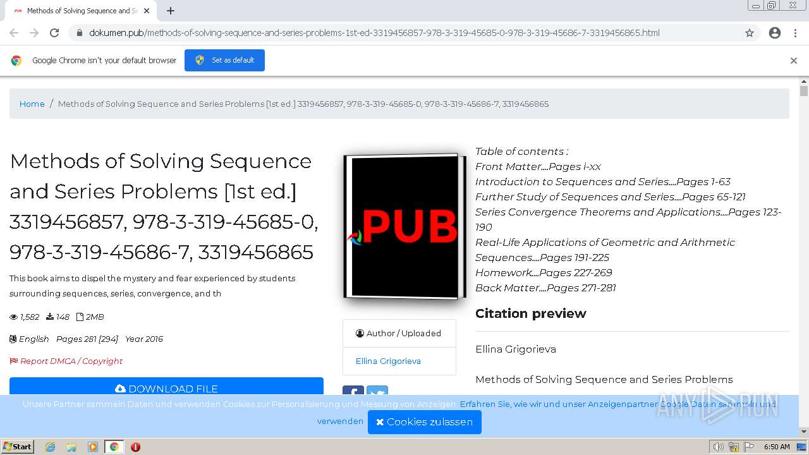This screenshot has width=809, height=455.
Task: Dismiss the default browser notification bar
Action: click(x=794, y=61)
